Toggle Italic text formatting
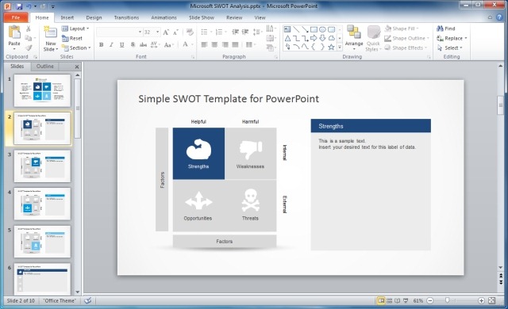The width and height of the screenshot is (508, 309). click(x=111, y=44)
